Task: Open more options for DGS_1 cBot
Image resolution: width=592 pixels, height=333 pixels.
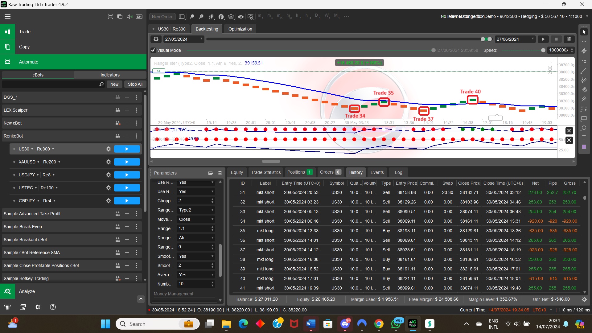Action: (x=136, y=97)
